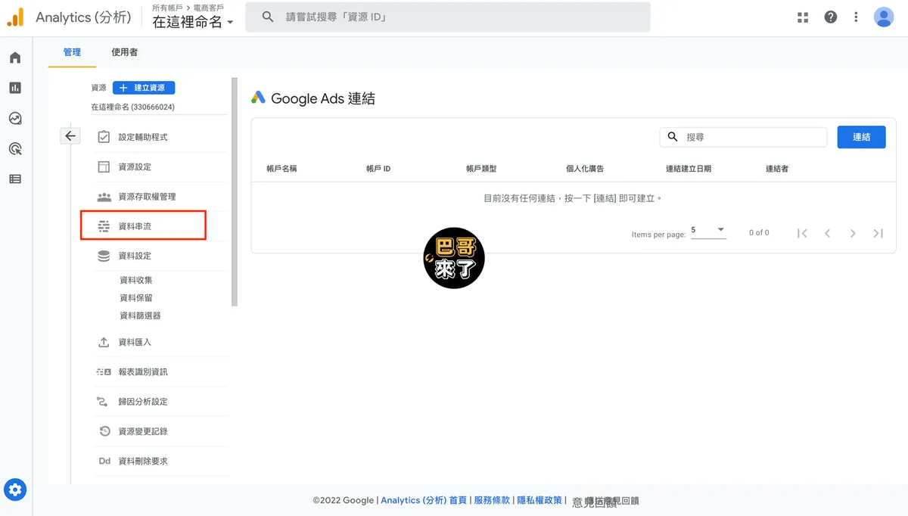Click the 所有帳戶 breadcrumb text

pos(167,8)
